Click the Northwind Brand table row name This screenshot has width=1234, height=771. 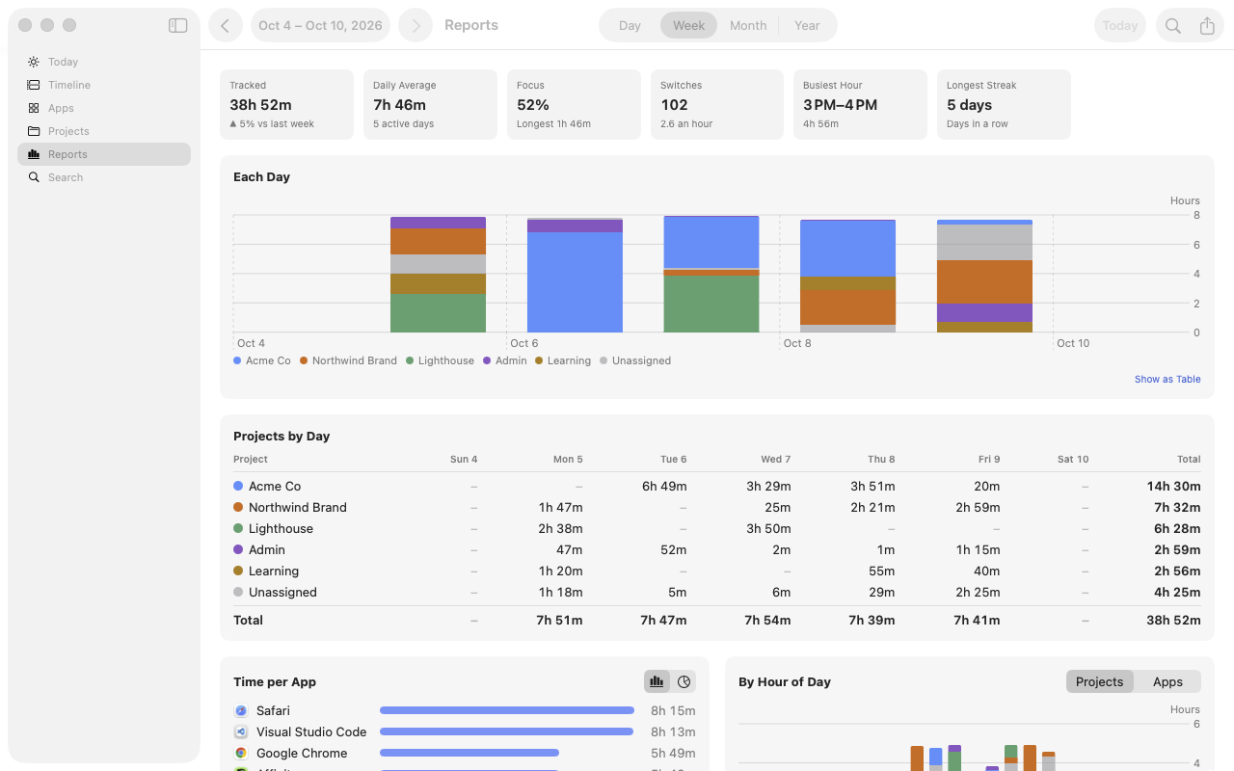(x=297, y=507)
